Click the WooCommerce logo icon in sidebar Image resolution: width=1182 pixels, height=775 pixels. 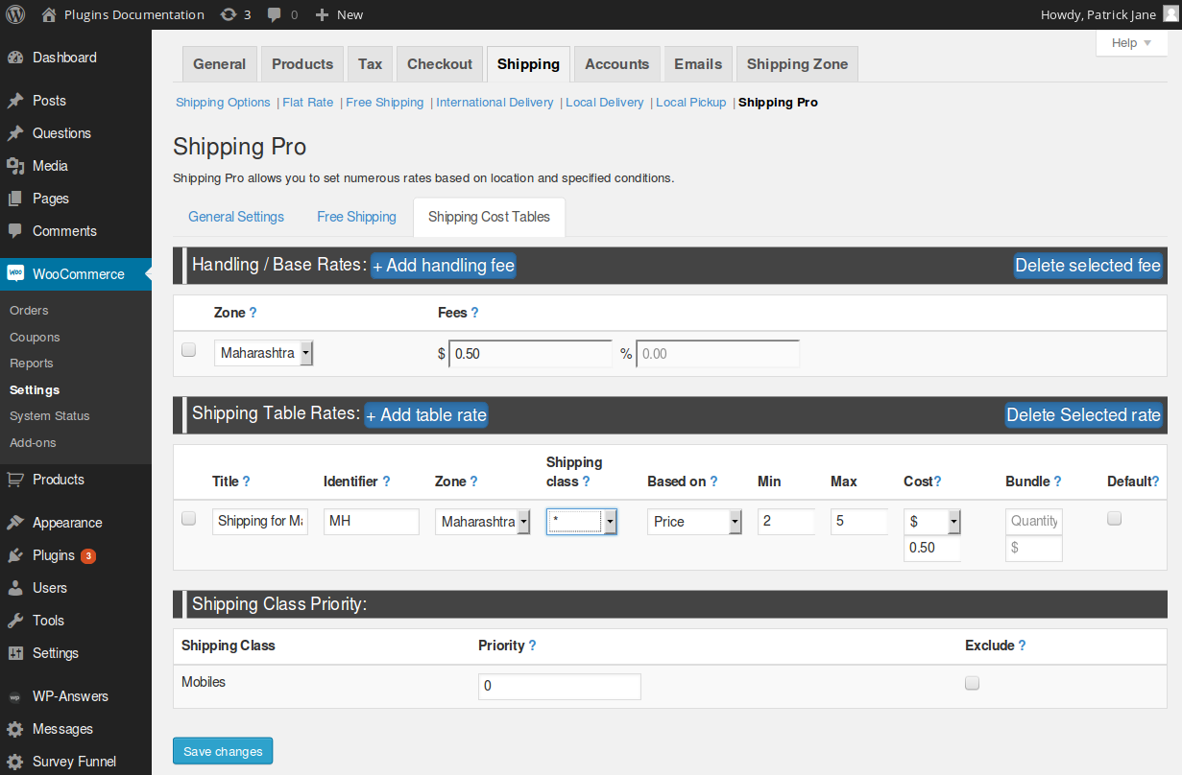tap(15, 273)
